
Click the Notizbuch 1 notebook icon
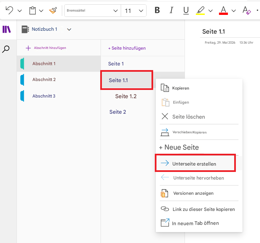pyautogui.click(x=25, y=29)
